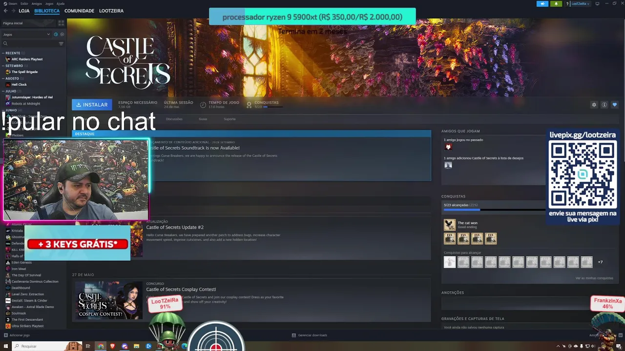Open game settings gear icon

click(594, 105)
